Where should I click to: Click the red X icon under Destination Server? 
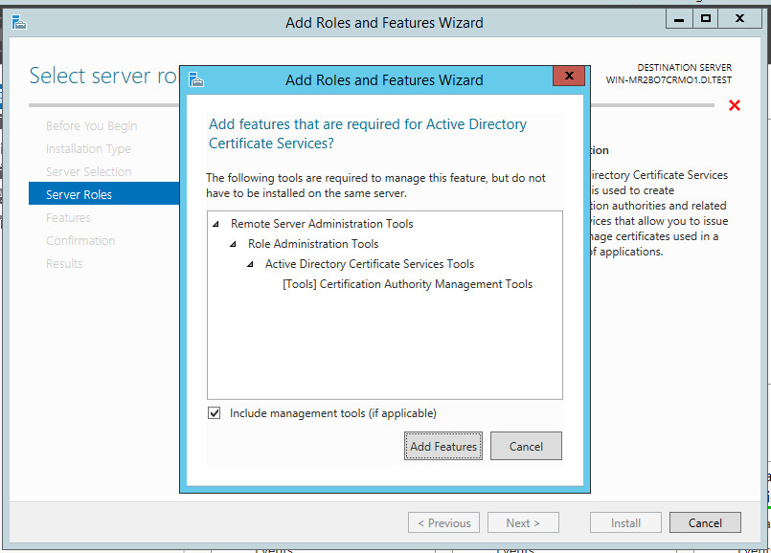click(x=735, y=105)
